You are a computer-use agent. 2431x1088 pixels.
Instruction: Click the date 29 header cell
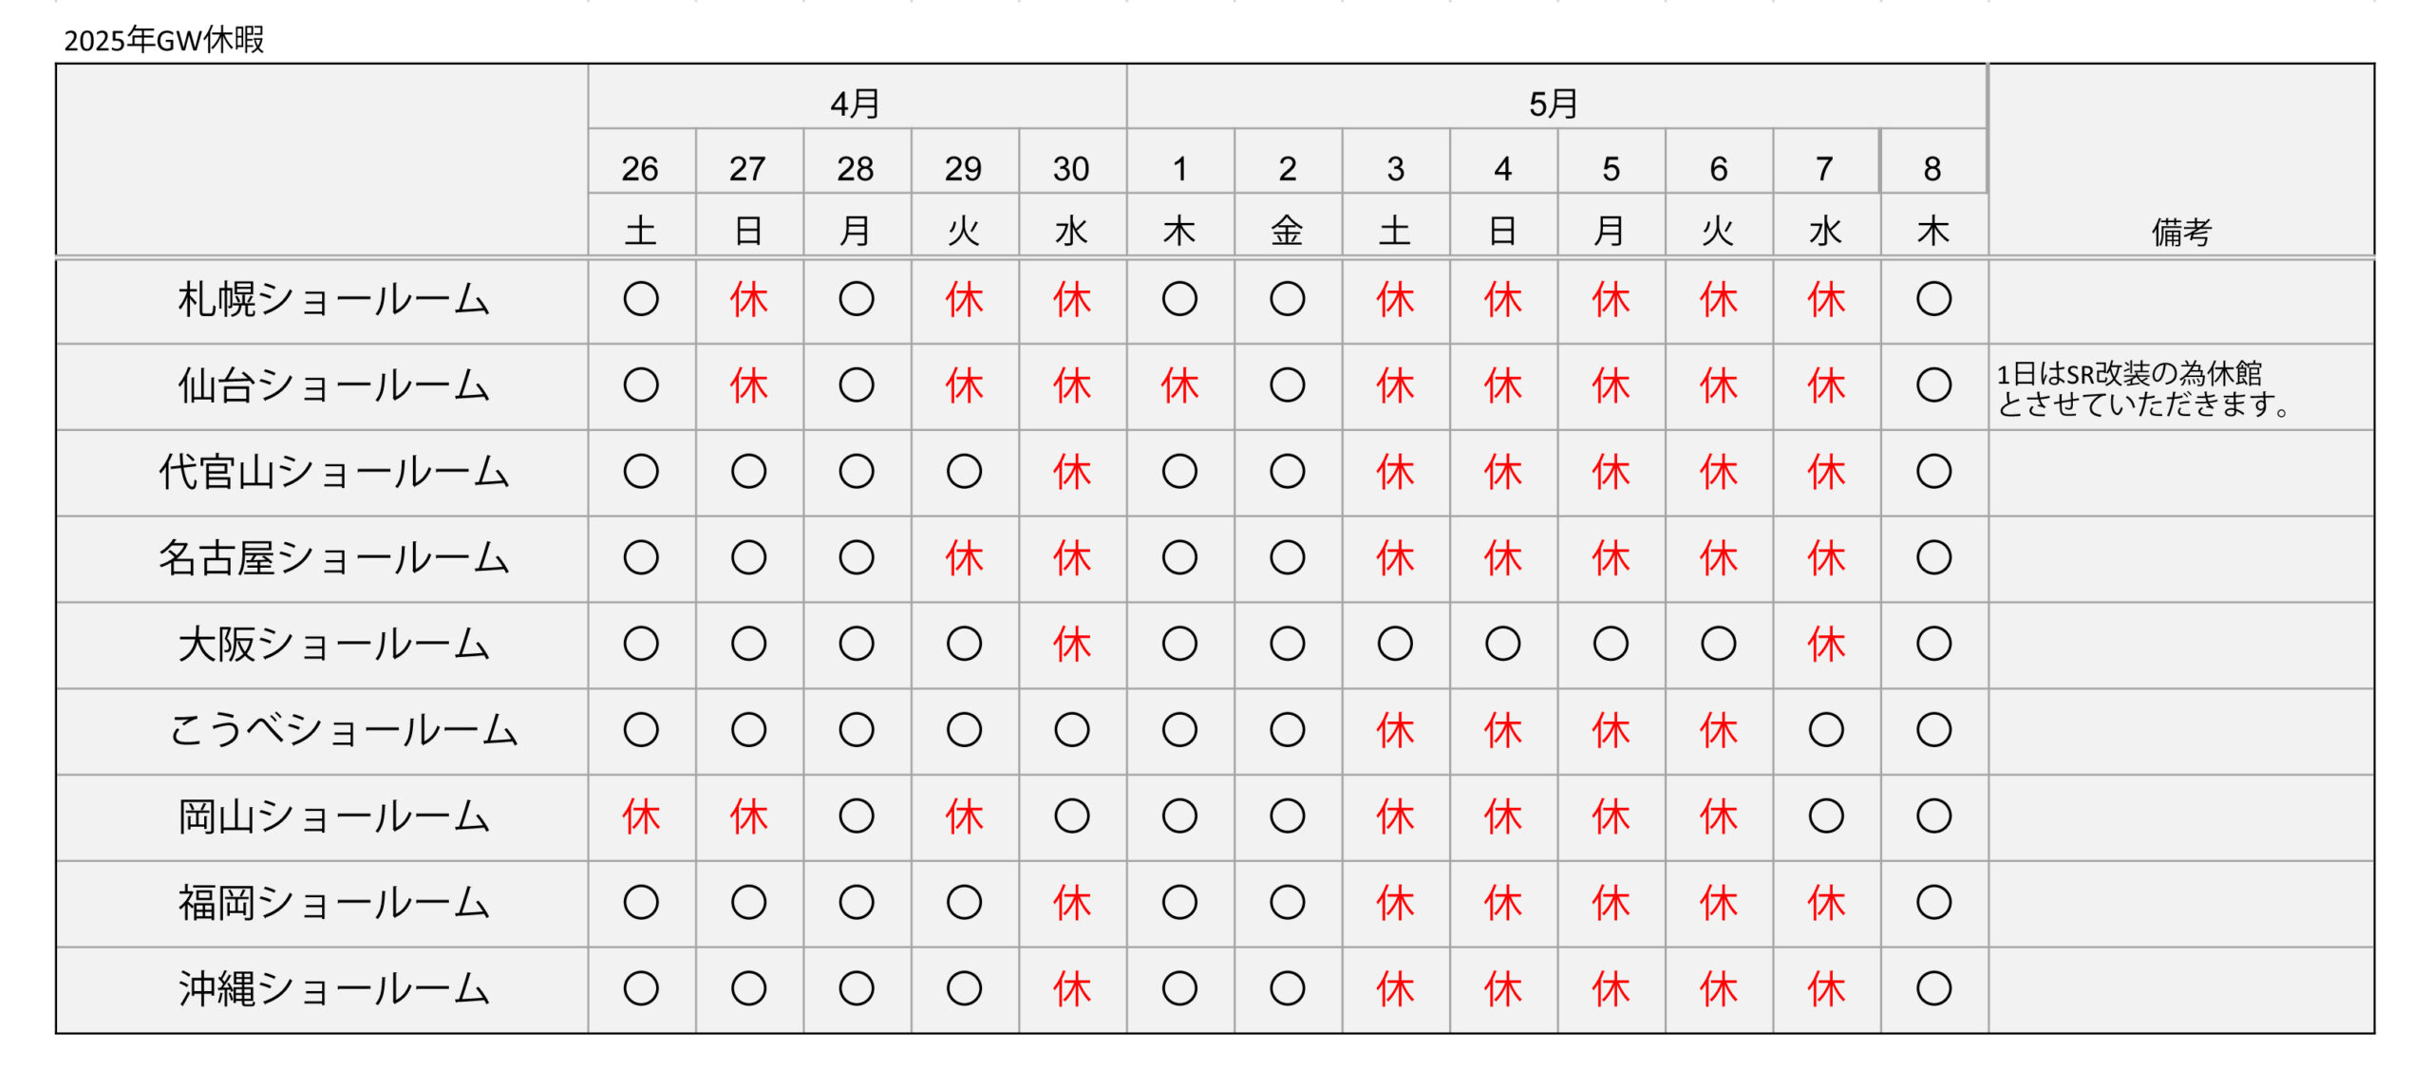click(964, 168)
